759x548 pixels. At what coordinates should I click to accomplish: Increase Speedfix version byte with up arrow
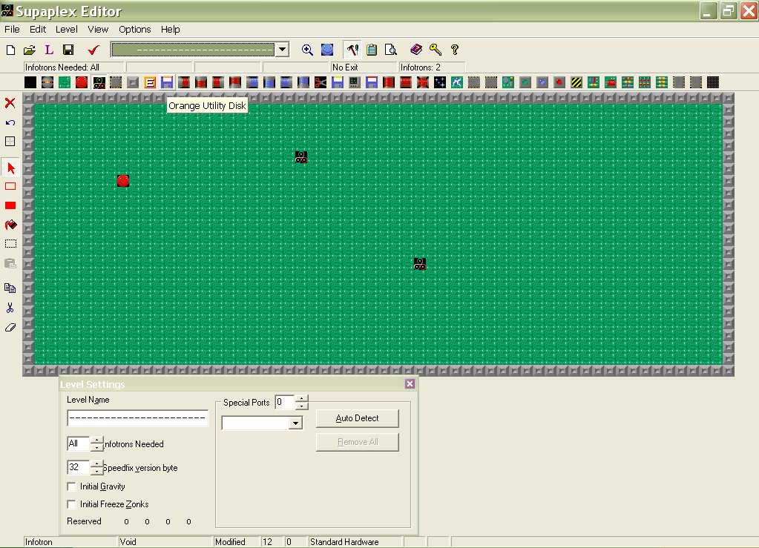tap(96, 464)
